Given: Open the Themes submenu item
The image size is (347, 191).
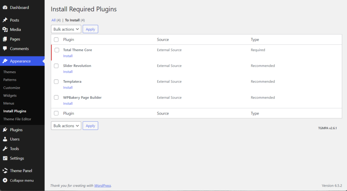Looking at the screenshot, I should [9, 72].
